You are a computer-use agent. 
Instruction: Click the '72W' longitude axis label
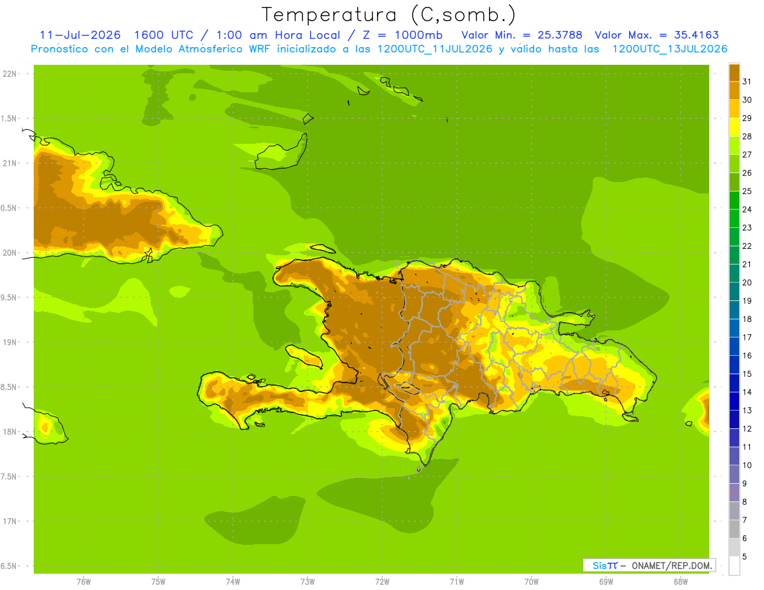click(382, 582)
